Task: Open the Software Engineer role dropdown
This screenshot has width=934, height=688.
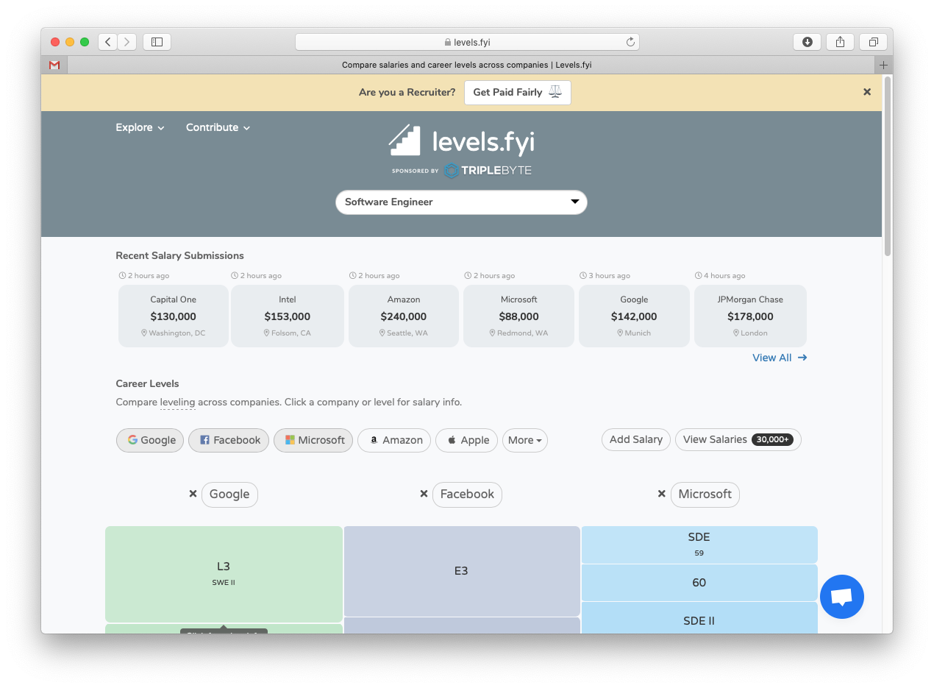Action: coord(461,202)
